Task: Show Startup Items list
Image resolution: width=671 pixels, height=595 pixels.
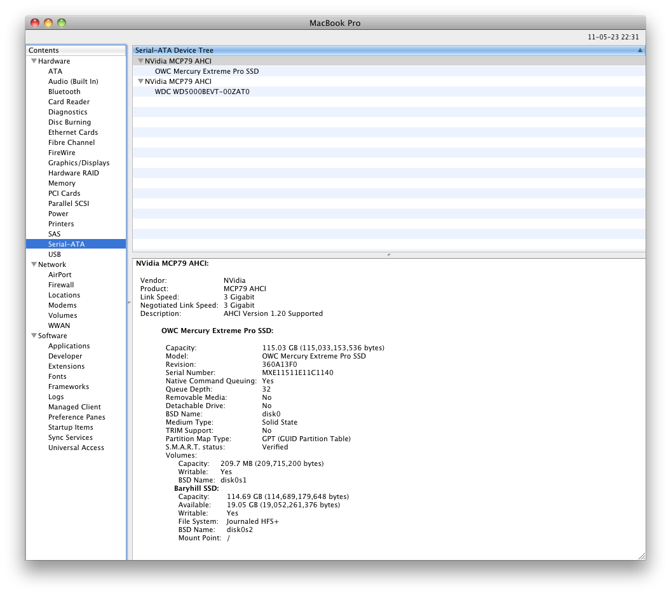Action: coord(71,427)
